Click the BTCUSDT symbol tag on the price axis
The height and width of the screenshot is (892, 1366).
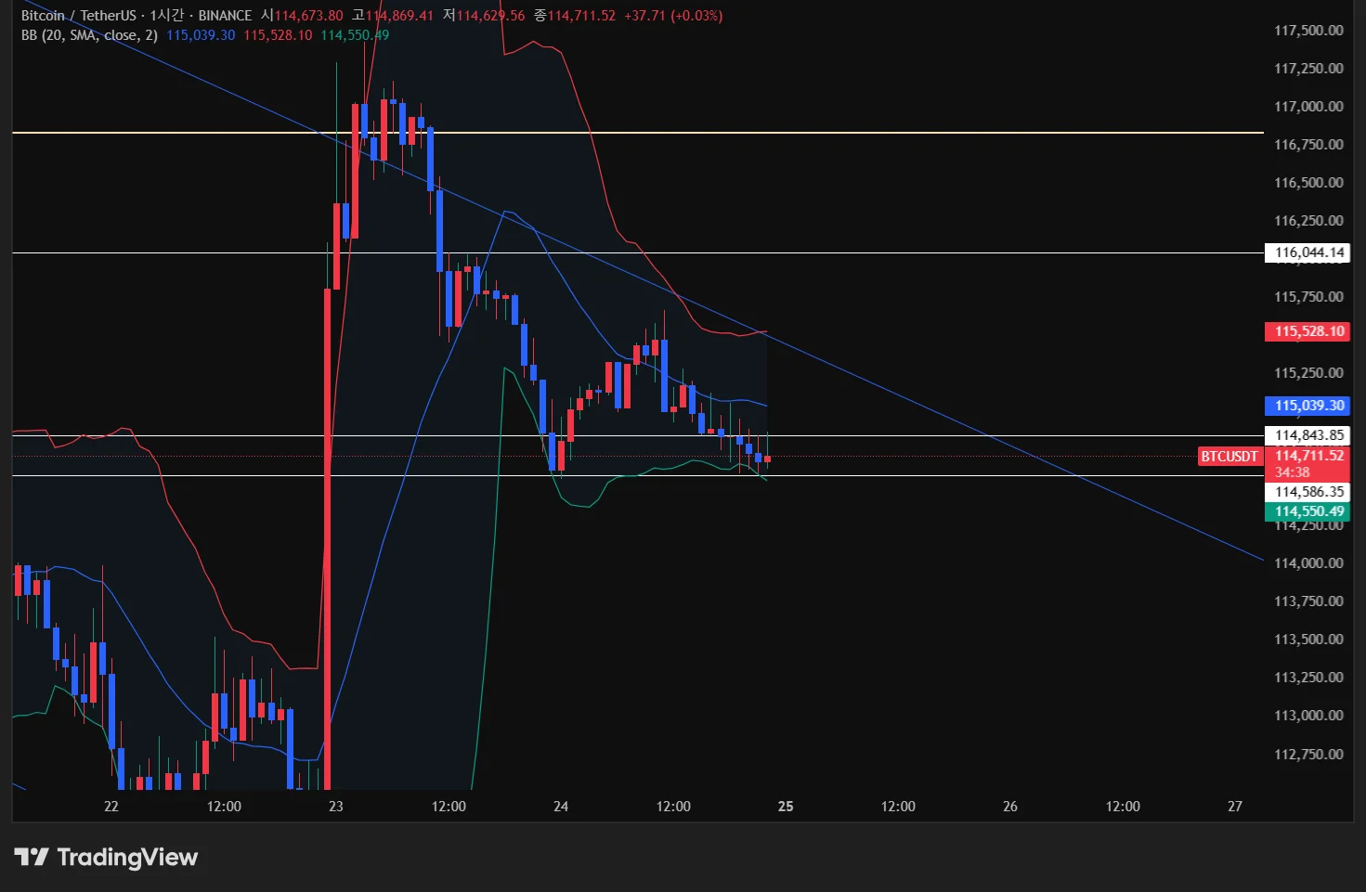coord(1229,456)
